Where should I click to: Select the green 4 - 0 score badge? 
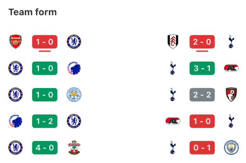tap(45, 148)
